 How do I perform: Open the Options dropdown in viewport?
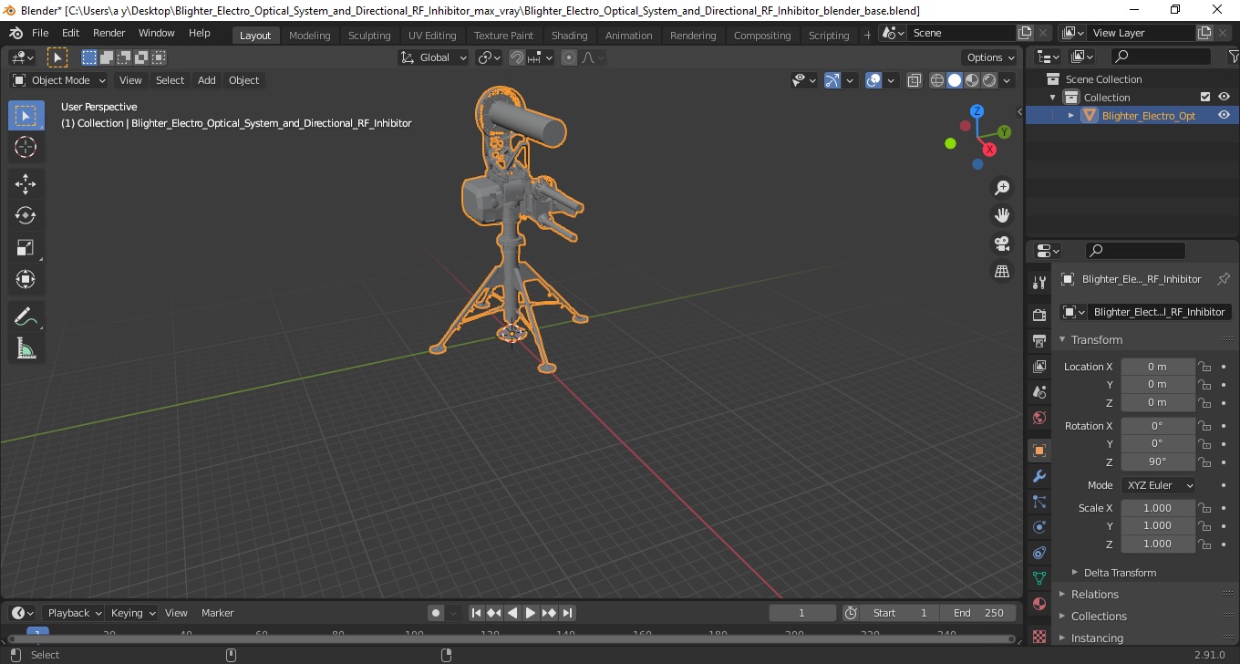tap(990, 57)
